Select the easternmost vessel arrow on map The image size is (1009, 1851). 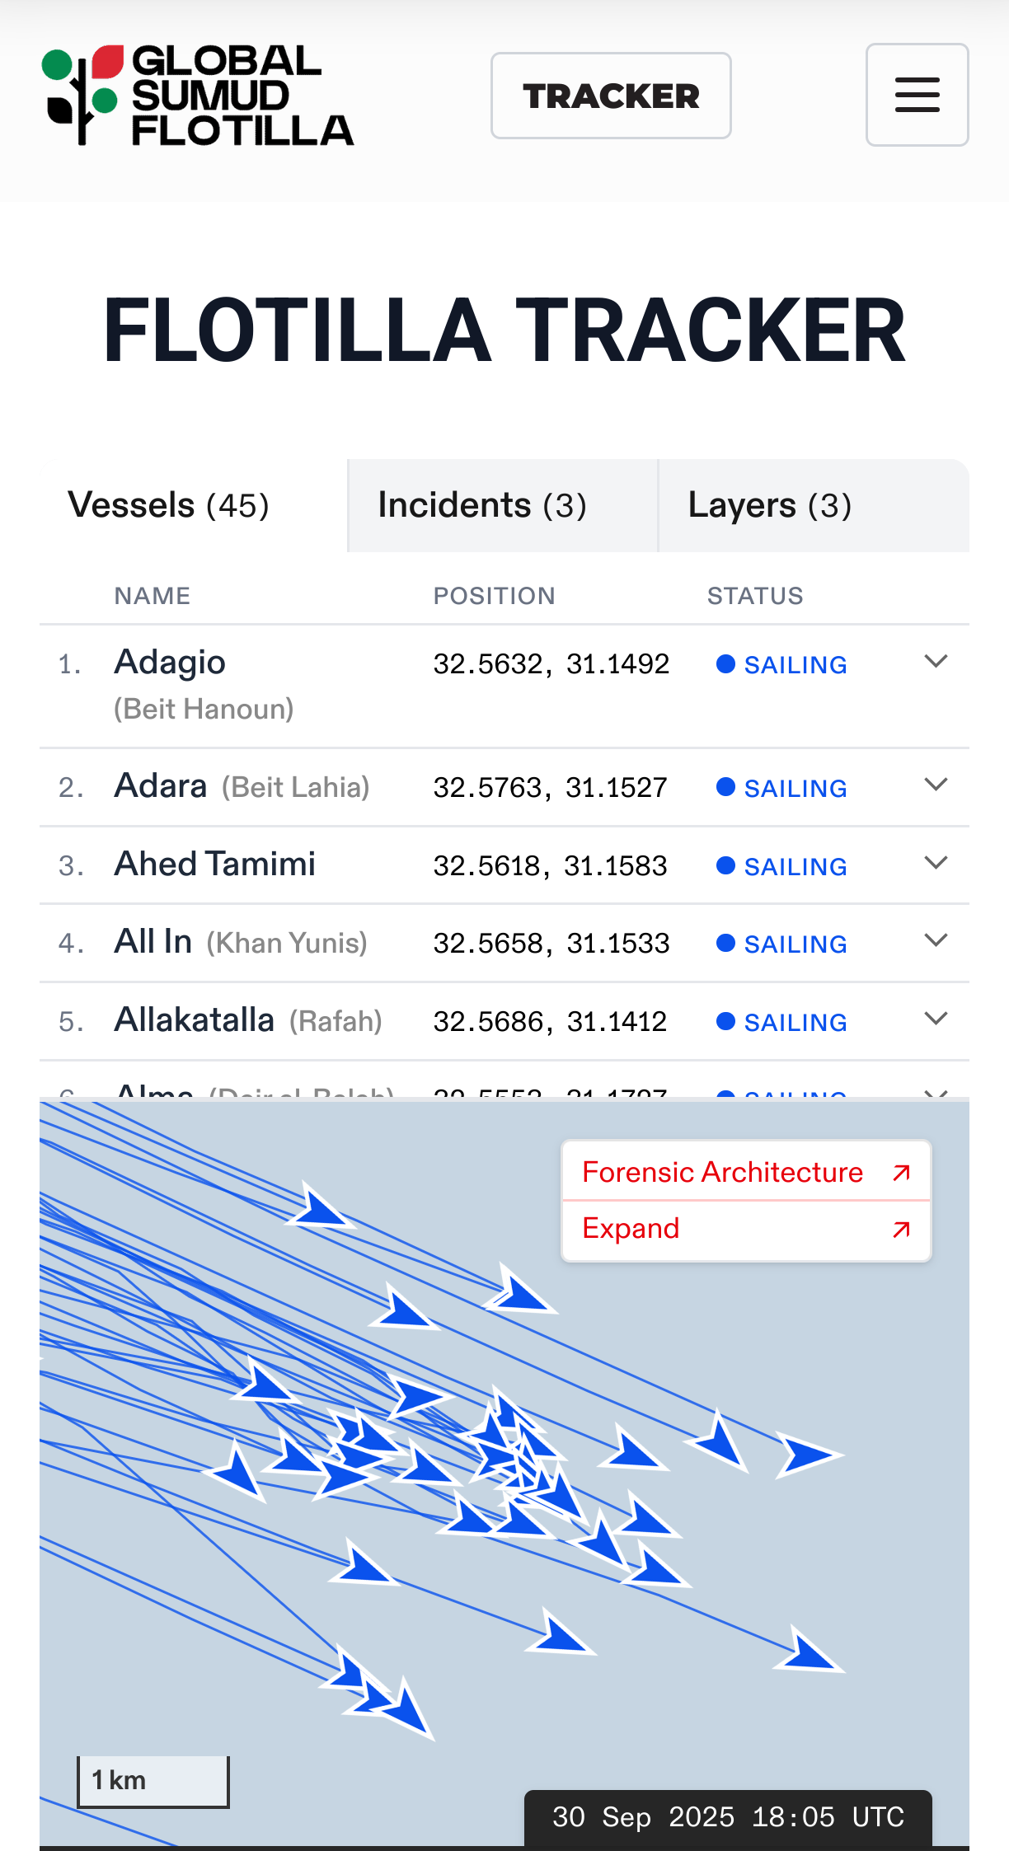[x=810, y=1455]
